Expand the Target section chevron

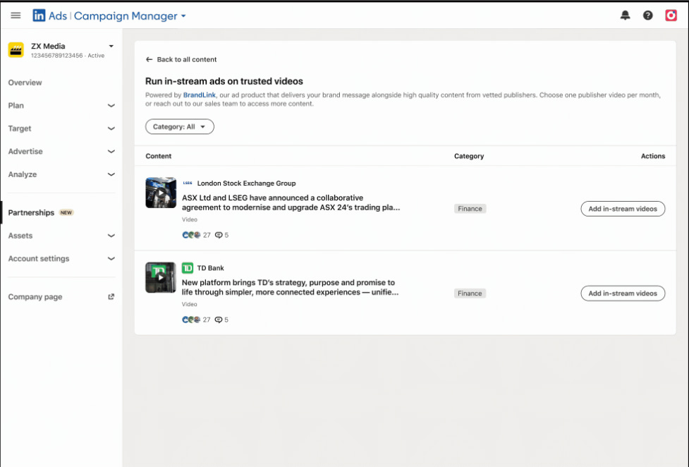111,128
